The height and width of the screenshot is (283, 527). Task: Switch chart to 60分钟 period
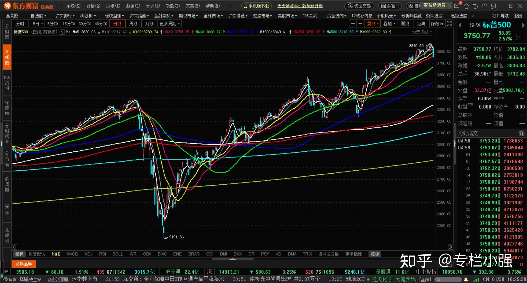(101, 24)
